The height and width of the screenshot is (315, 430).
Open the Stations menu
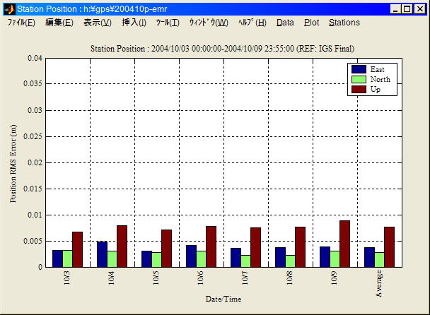click(344, 23)
